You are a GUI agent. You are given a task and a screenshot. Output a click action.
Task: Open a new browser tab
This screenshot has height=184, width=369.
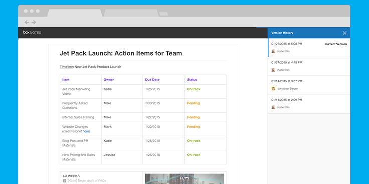tap(164, 14)
